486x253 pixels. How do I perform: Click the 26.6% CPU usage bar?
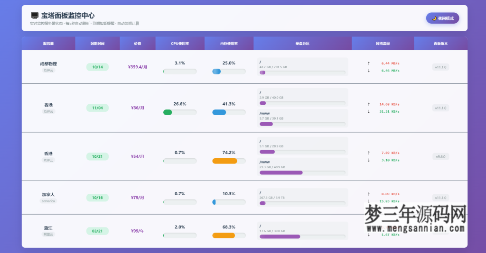click(x=180, y=112)
